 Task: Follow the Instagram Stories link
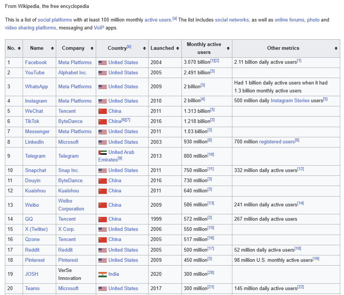pyautogui.click(x=290, y=101)
